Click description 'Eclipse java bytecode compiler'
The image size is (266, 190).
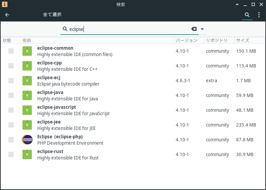click(68, 84)
